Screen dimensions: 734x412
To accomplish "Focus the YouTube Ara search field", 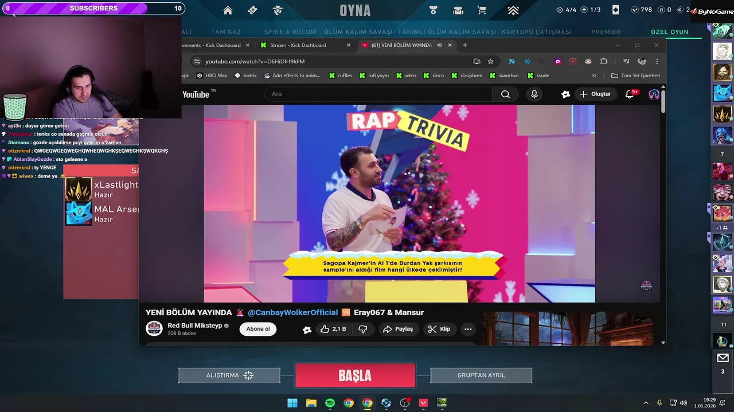I will 378,94.
